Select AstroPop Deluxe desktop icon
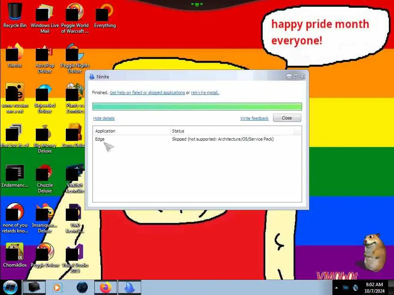This screenshot has height=295, width=394. tap(45, 58)
